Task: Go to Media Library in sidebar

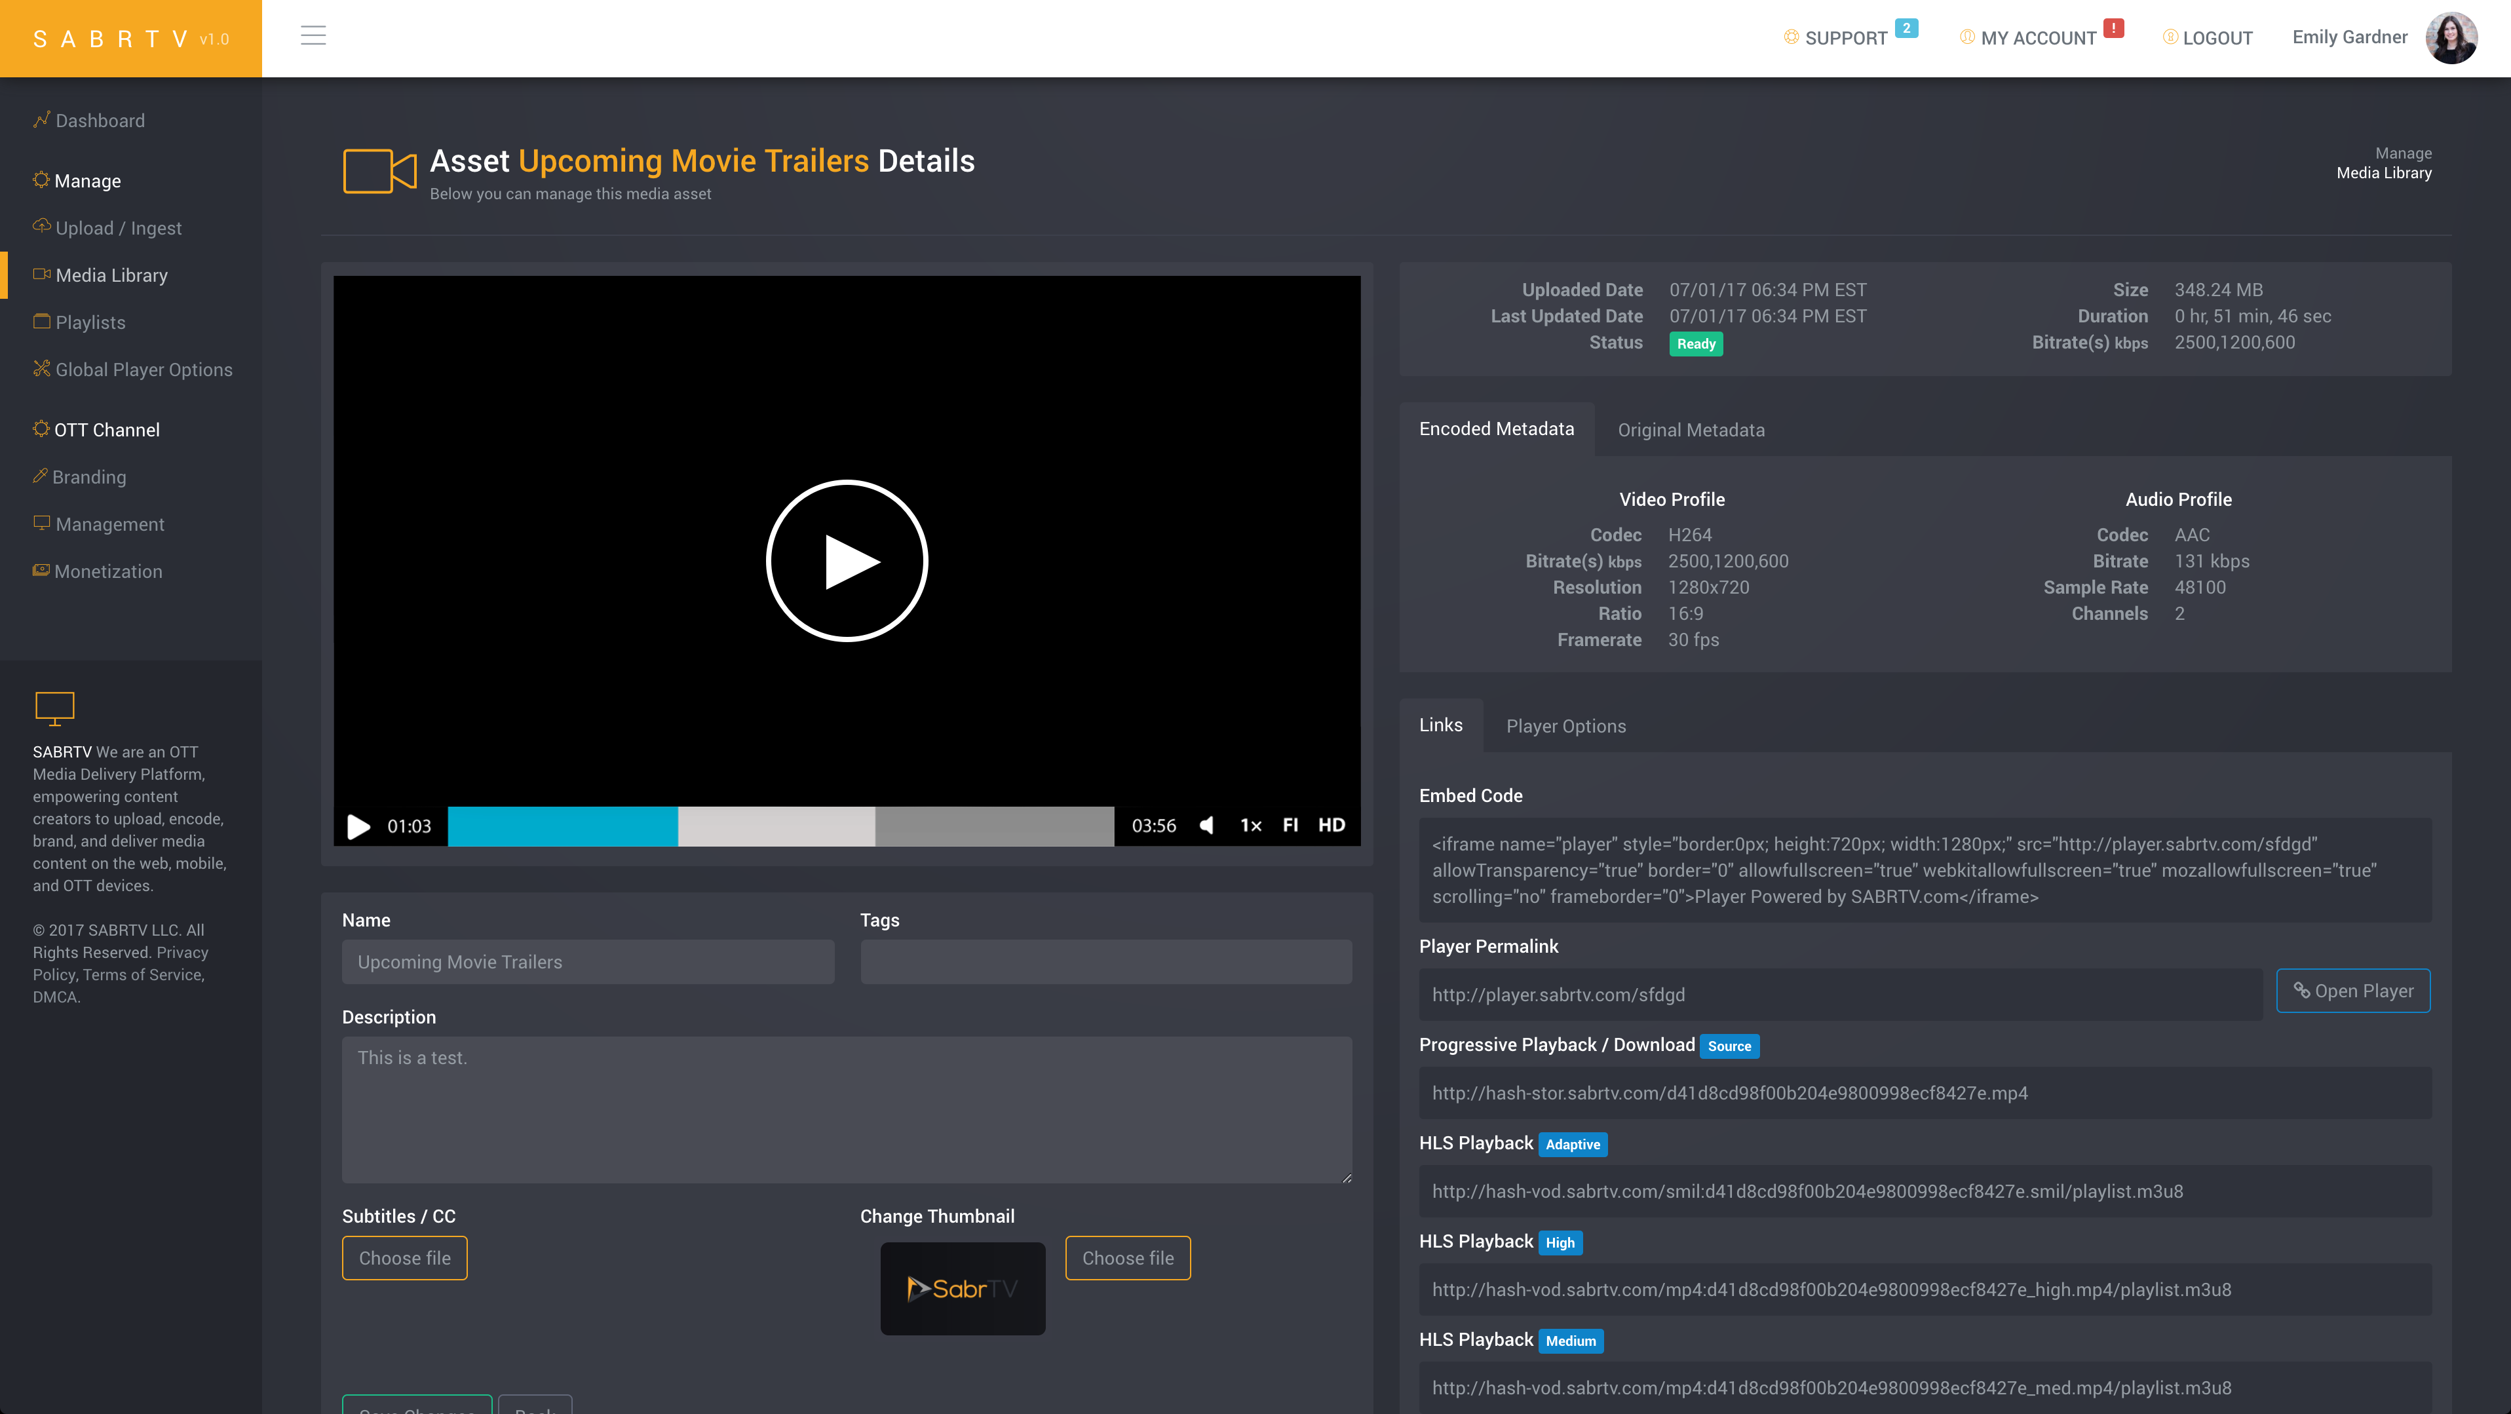Action: [111, 276]
